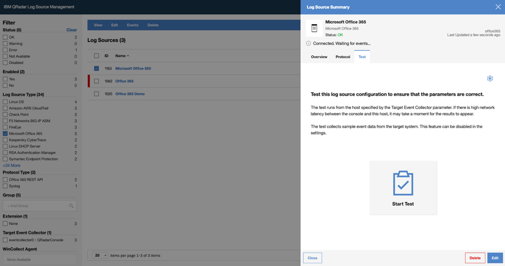Click the Add Group input field
Viewport: 505px width, 266px height.
(x=39, y=206)
